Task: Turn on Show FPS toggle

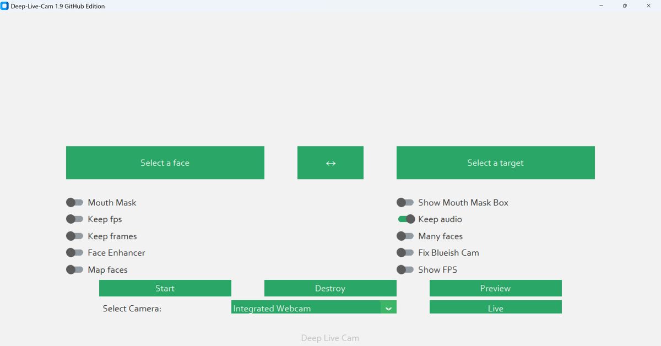Action: 405,269
